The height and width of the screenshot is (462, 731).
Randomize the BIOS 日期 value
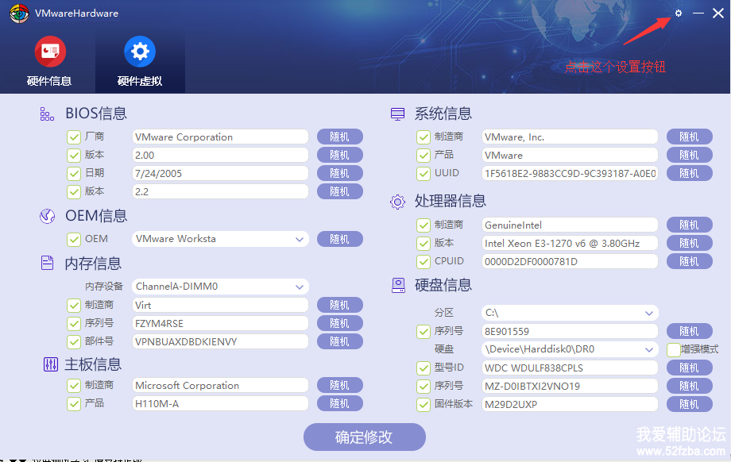340,173
